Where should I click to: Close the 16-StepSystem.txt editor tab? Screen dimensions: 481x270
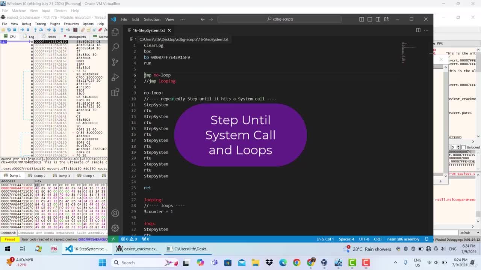169,30
